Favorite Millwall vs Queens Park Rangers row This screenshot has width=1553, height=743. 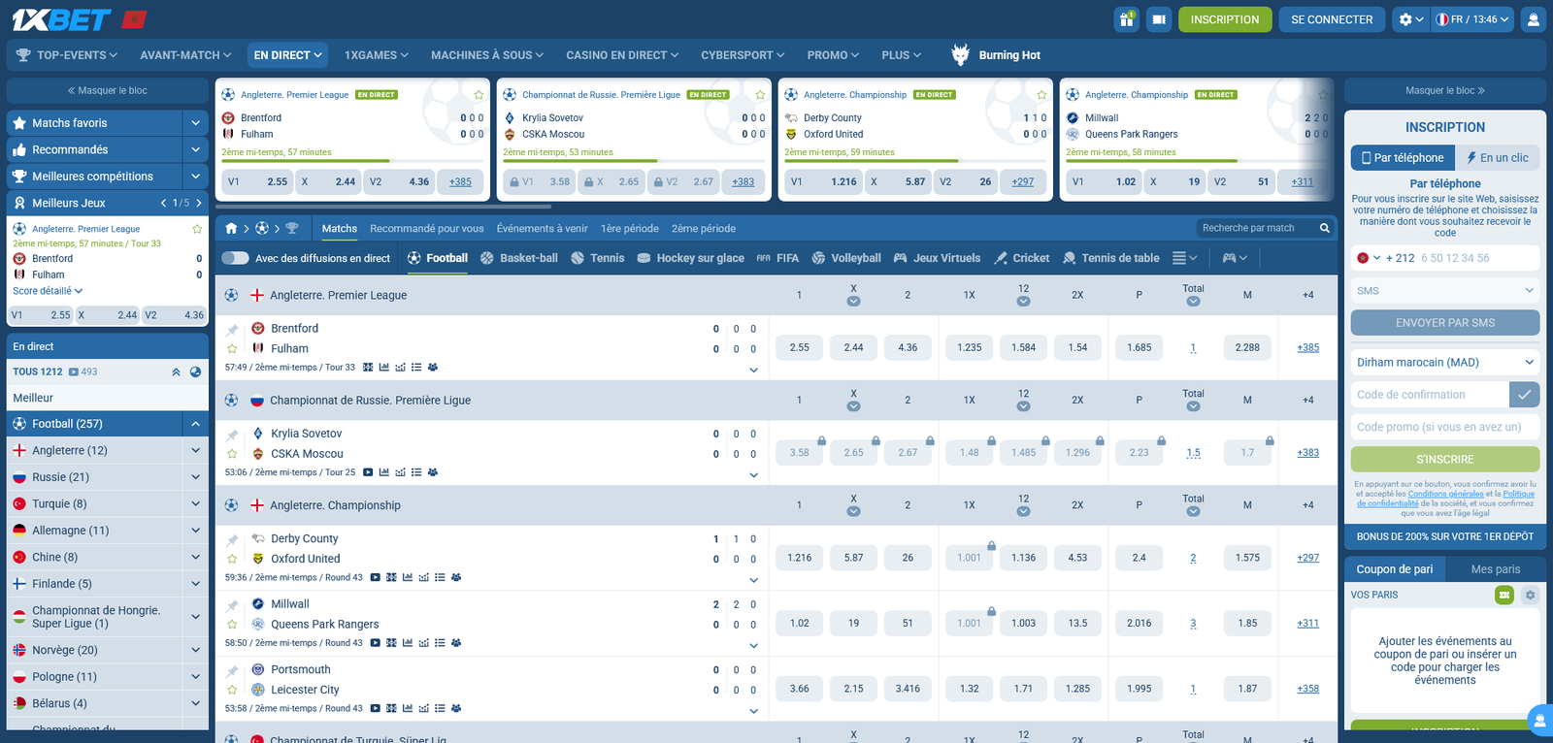coord(232,625)
